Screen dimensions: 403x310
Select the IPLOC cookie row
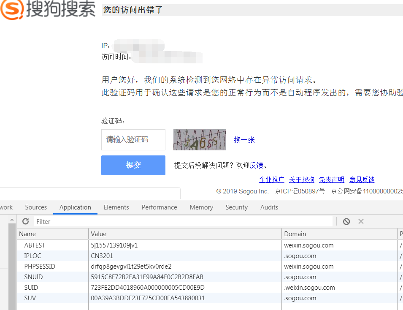[210, 256]
